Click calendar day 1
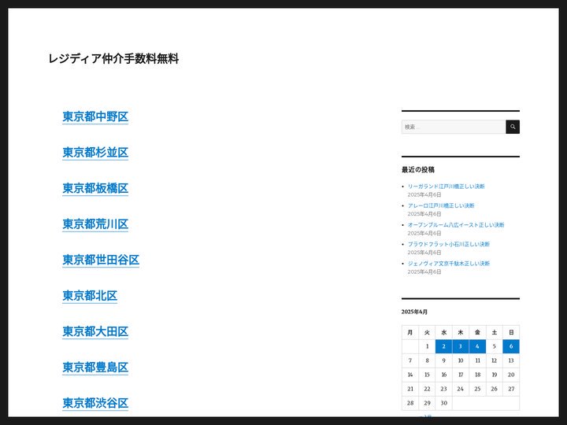The height and width of the screenshot is (425, 567). 427,346
